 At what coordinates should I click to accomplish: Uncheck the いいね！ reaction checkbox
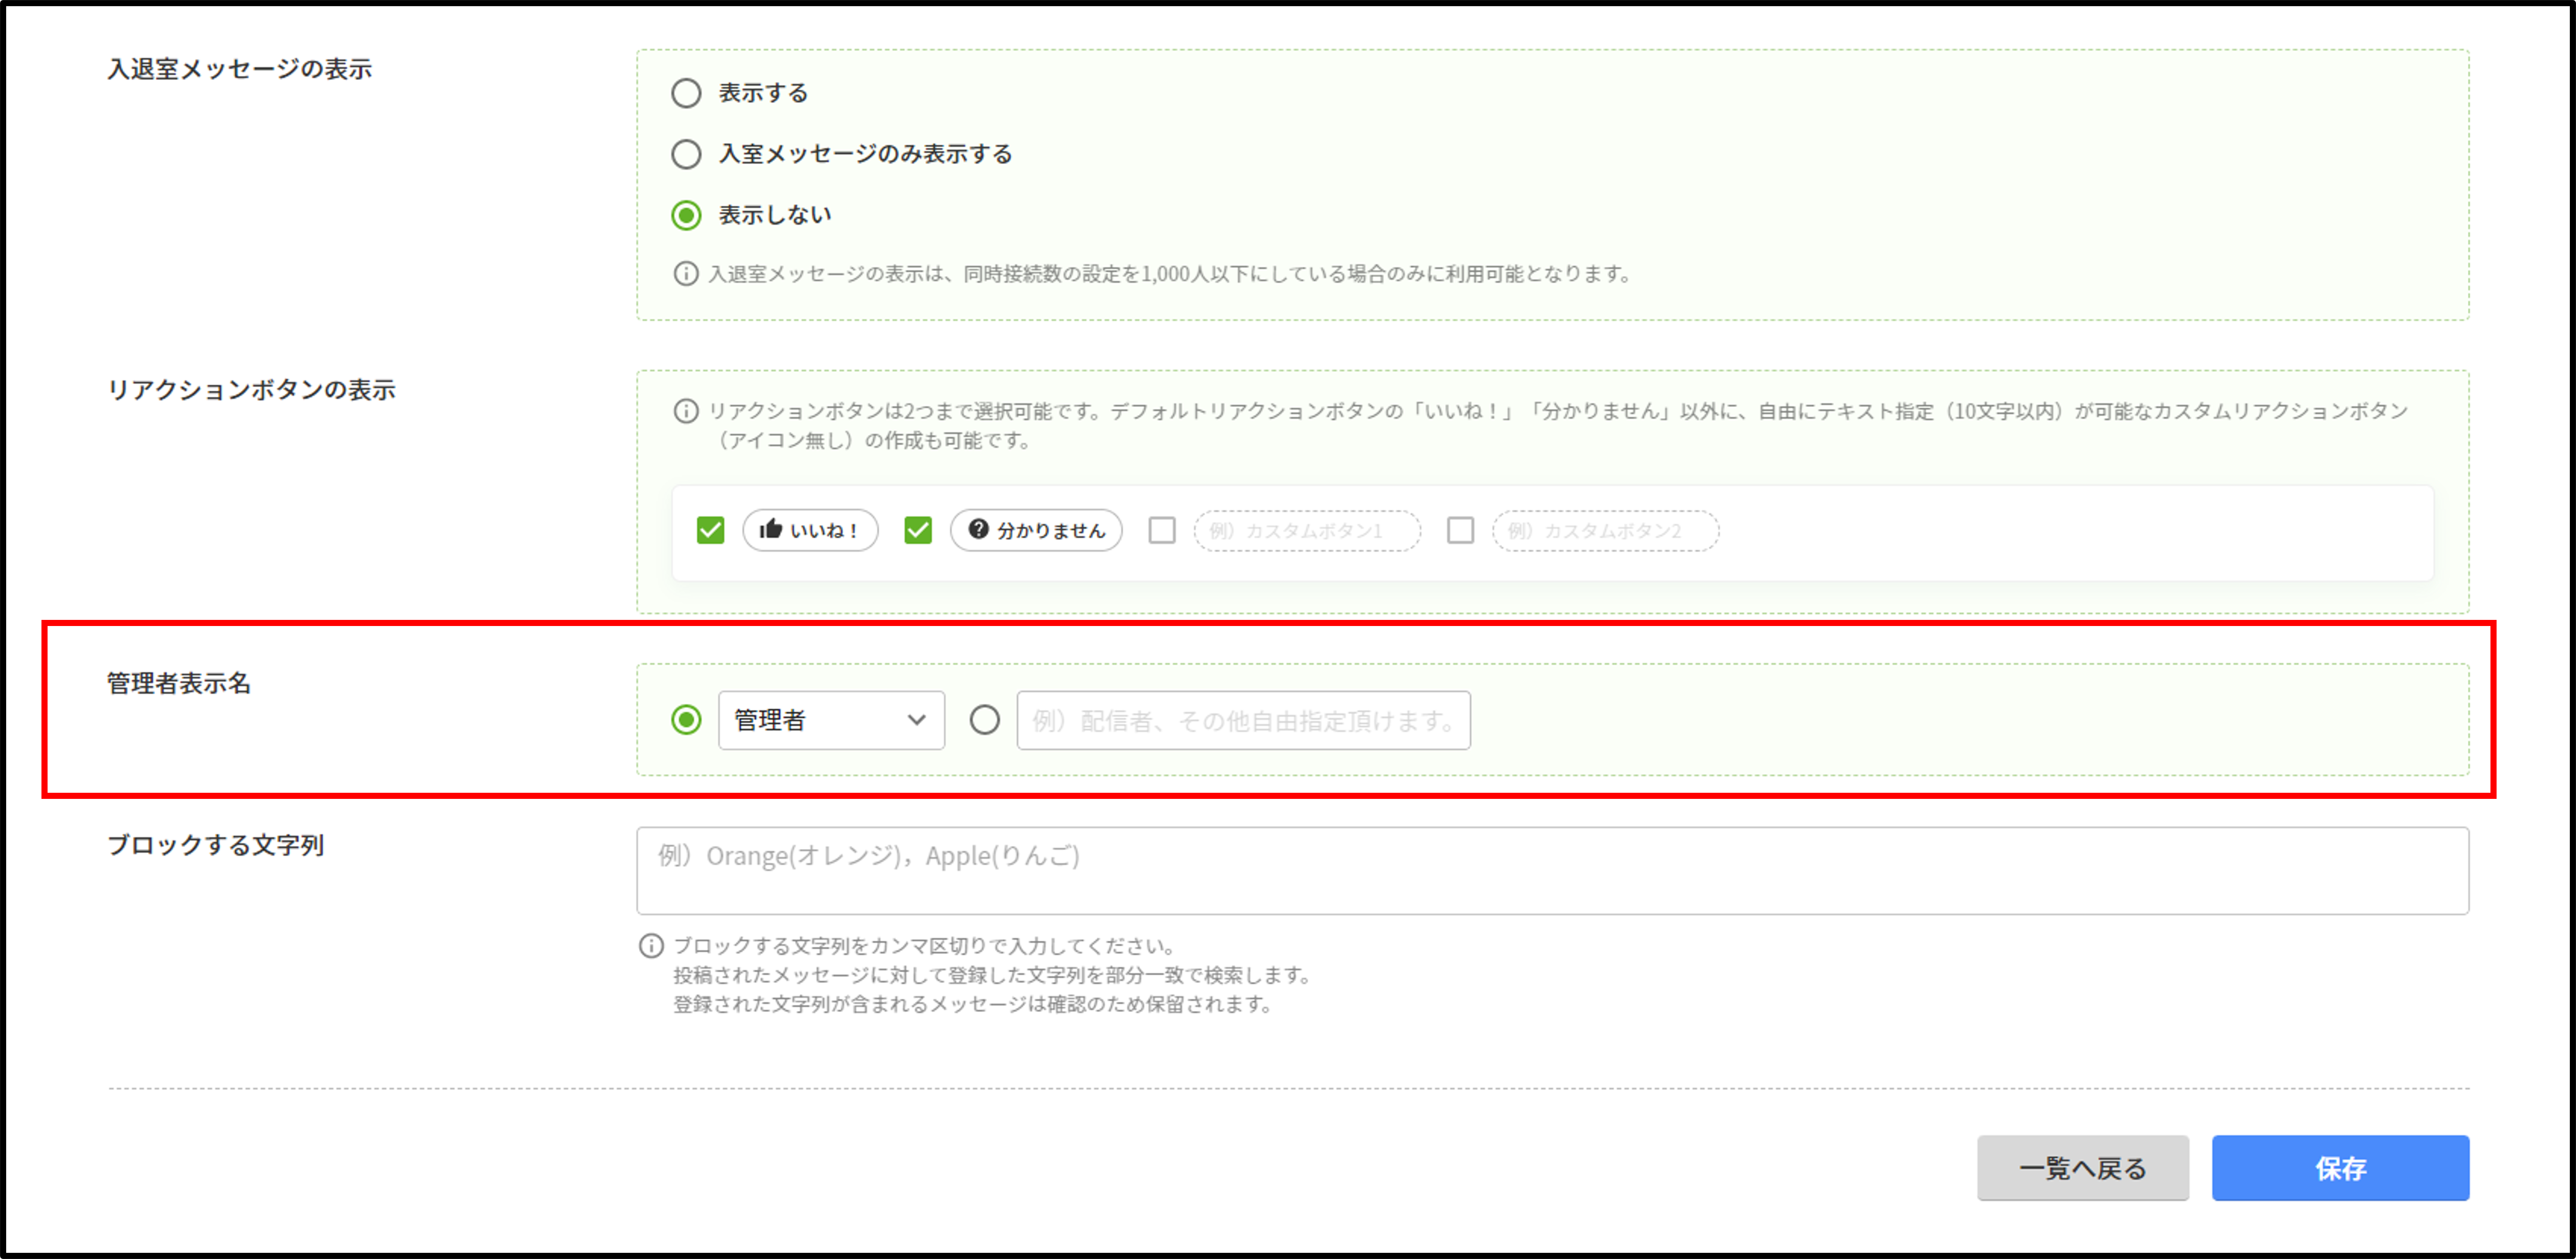click(710, 530)
